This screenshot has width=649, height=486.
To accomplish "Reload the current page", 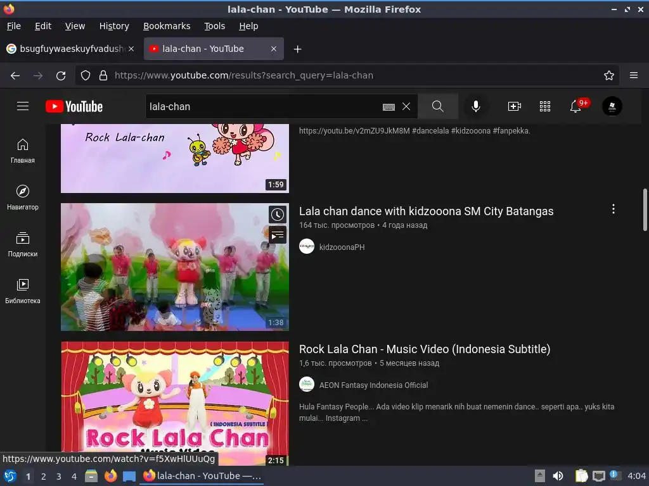I will coord(61,76).
